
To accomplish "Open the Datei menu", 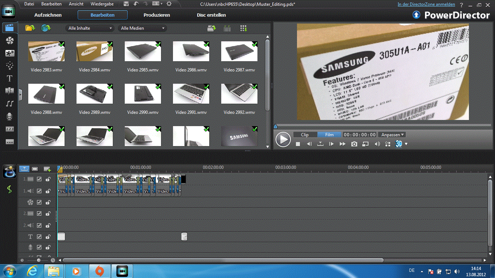I will pyautogui.click(x=29, y=4).
